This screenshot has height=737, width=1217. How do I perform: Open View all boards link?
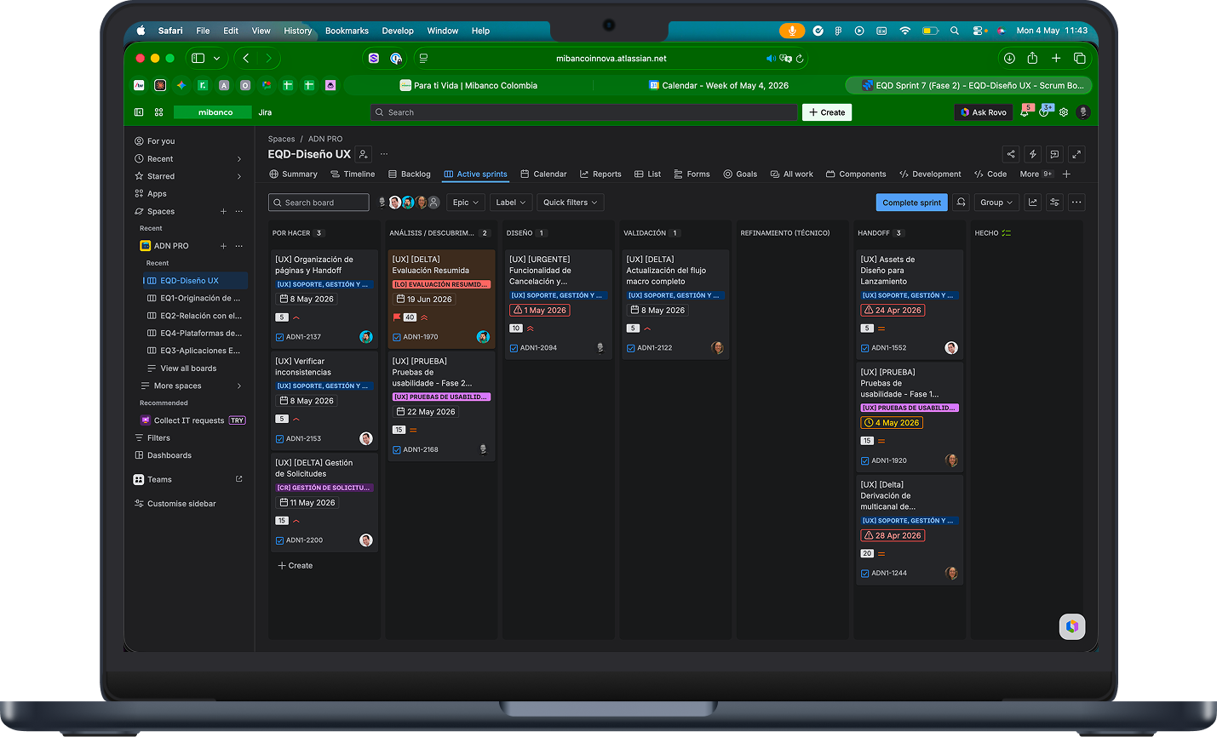(x=188, y=368)
